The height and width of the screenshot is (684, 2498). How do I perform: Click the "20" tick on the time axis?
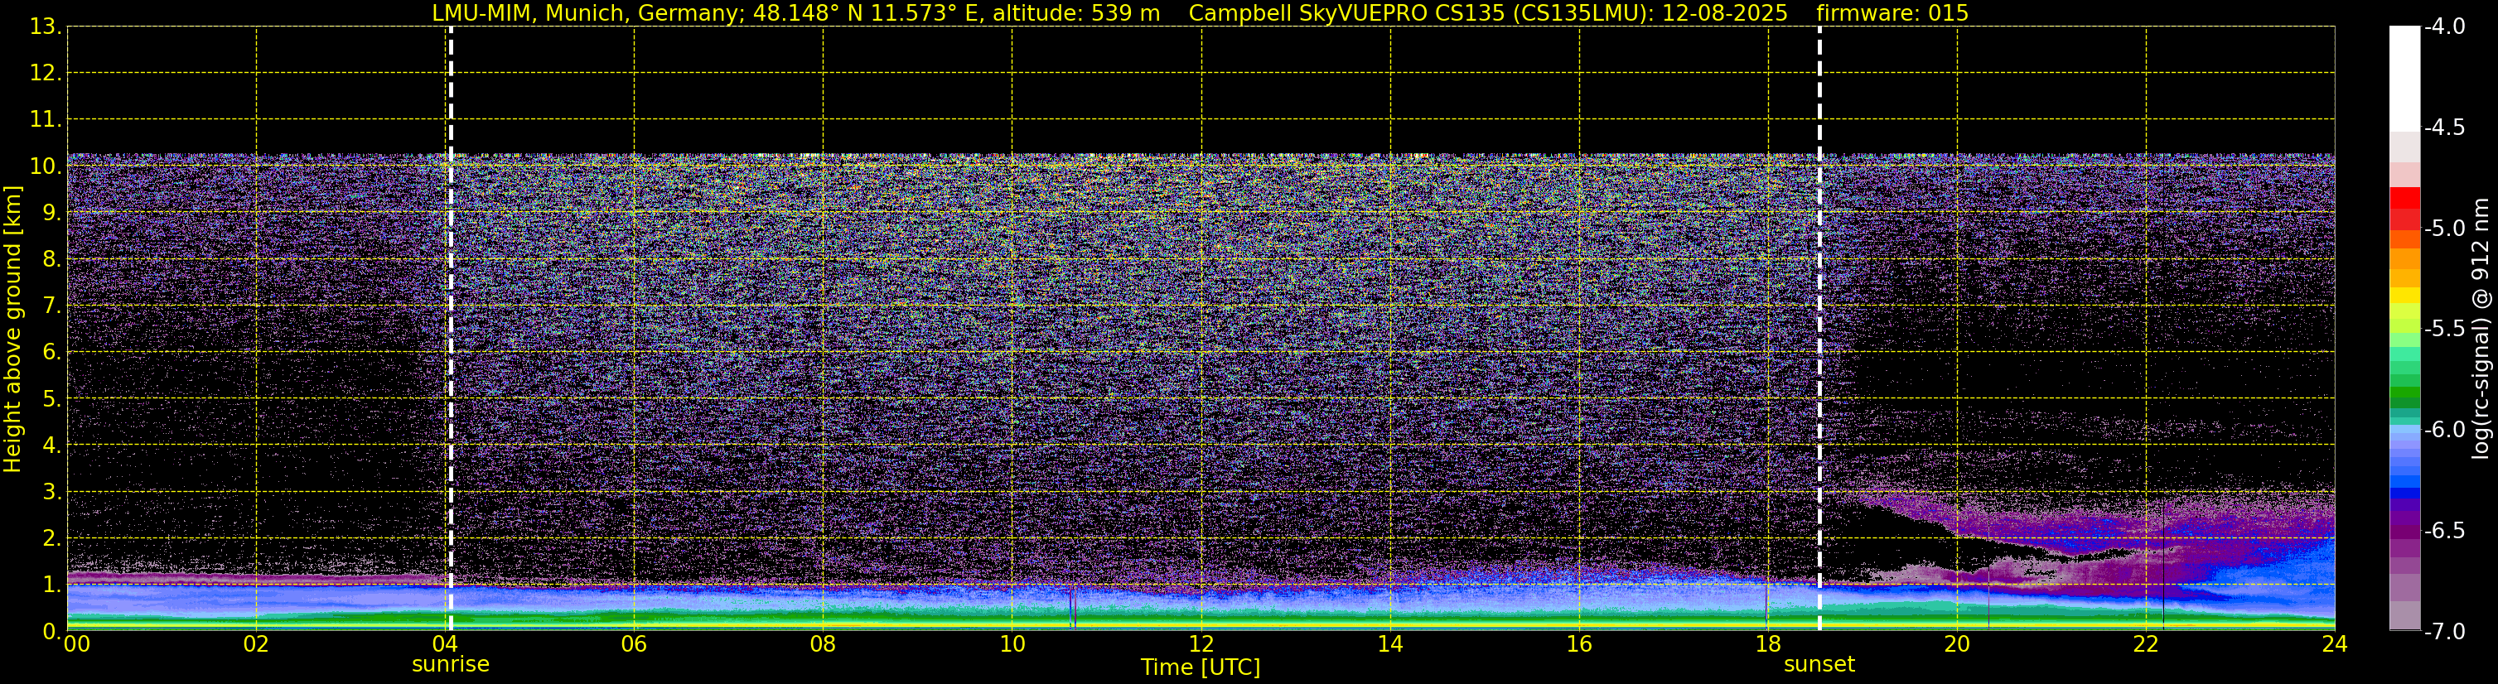(1957, 644)
